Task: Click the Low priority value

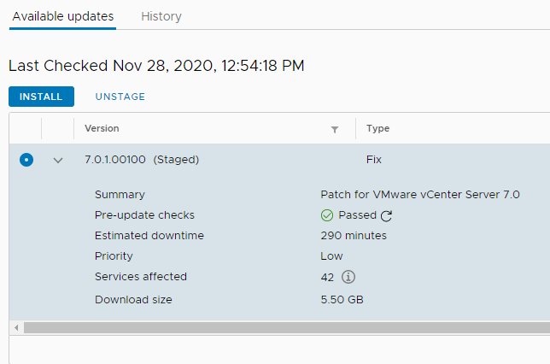Action: [331, 255]
